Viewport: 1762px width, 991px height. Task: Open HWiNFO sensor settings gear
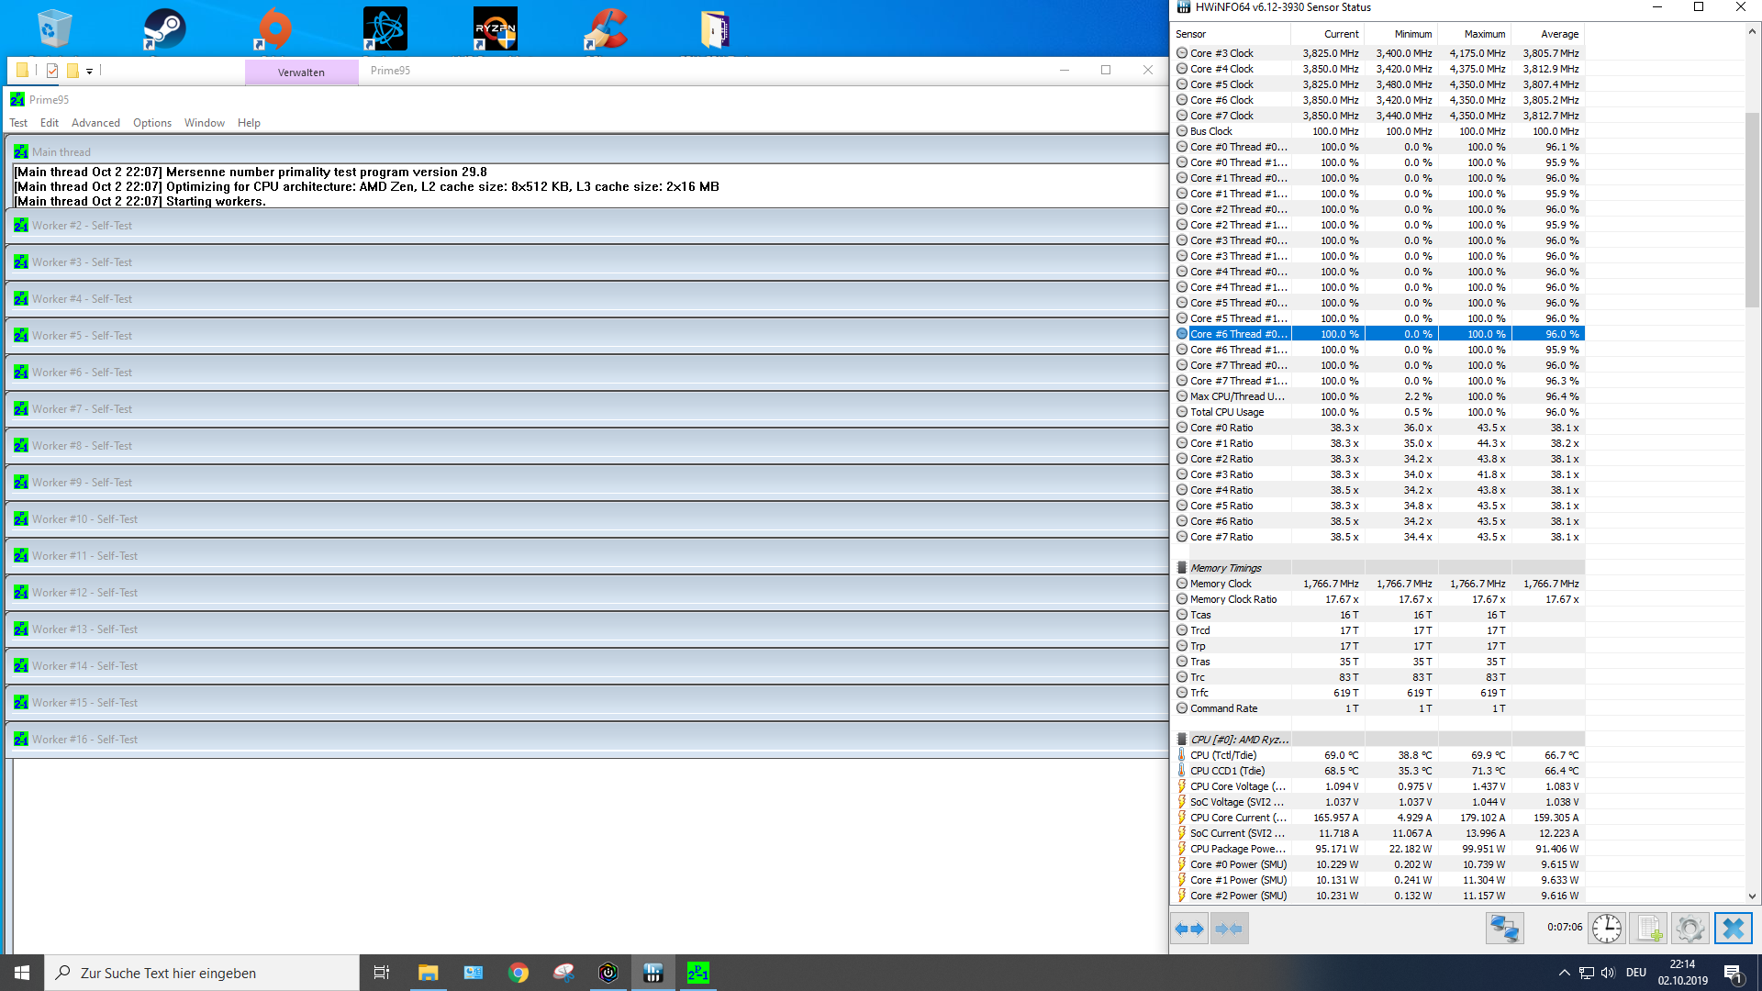coord(1690,929)
